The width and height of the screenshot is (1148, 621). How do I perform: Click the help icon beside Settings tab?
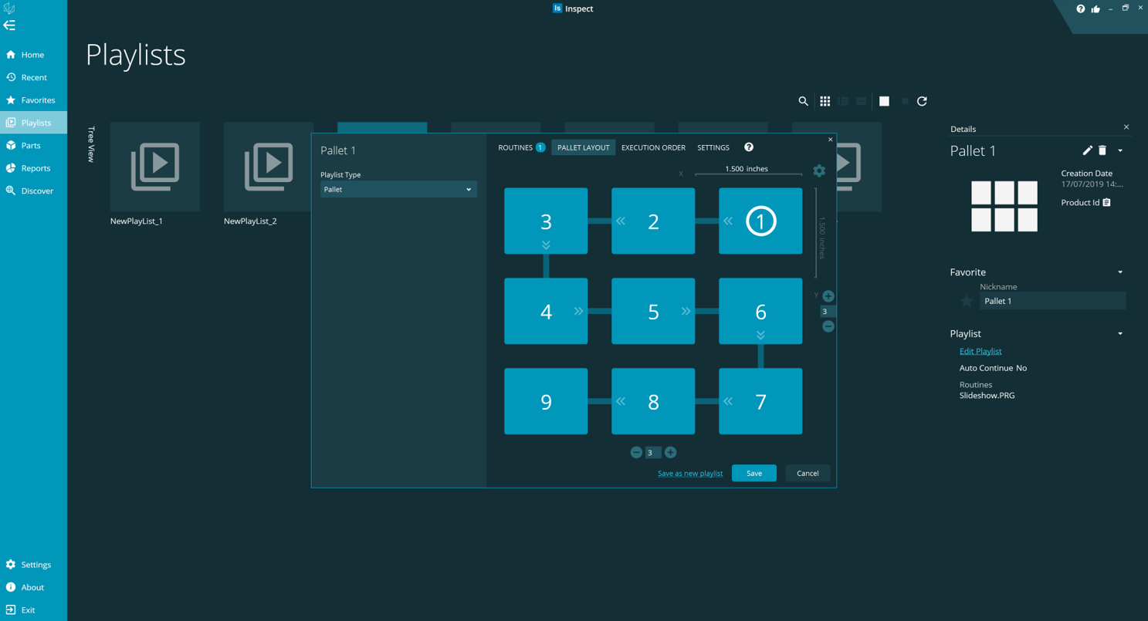click(748, 147)
